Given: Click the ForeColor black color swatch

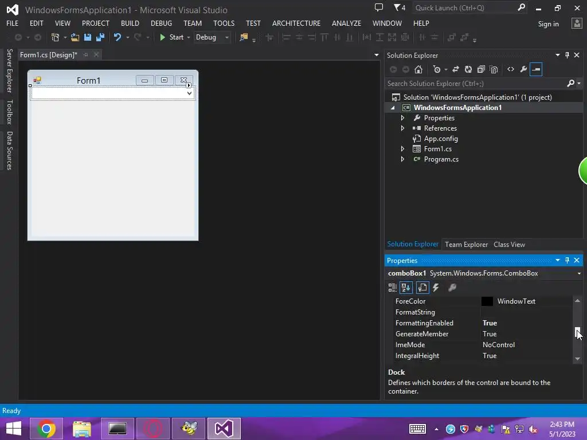Looking at the screenshot, I should pyautogui.click(x=487, y=301).
